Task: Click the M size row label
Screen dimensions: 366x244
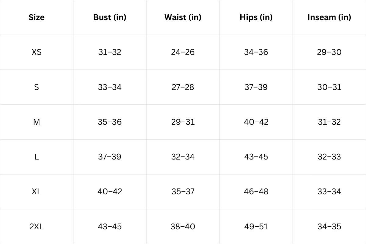Action: click(37, 122)
